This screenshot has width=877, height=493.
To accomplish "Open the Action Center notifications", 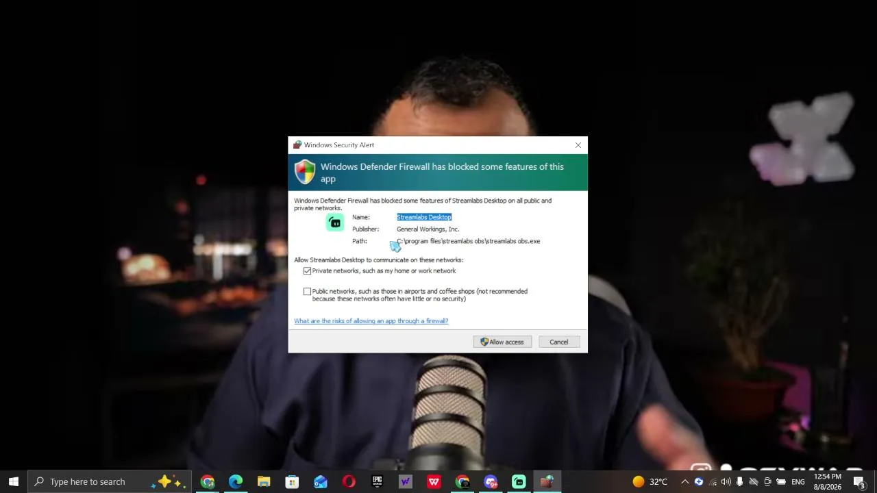I will [x=859, y=481].
